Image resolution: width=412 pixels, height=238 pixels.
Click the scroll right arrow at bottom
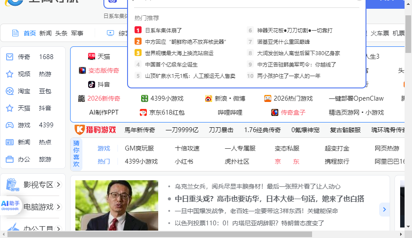click(x=401, y=234)
